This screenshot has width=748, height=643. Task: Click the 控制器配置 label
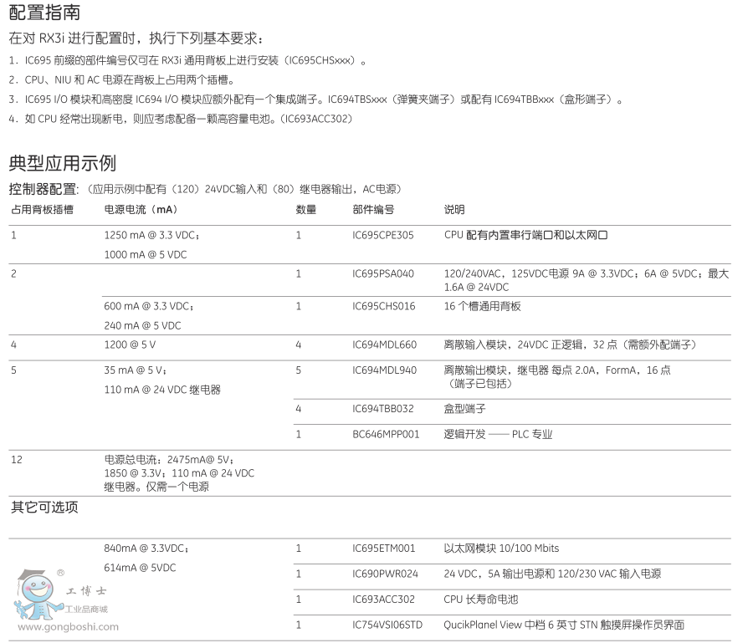43,189
